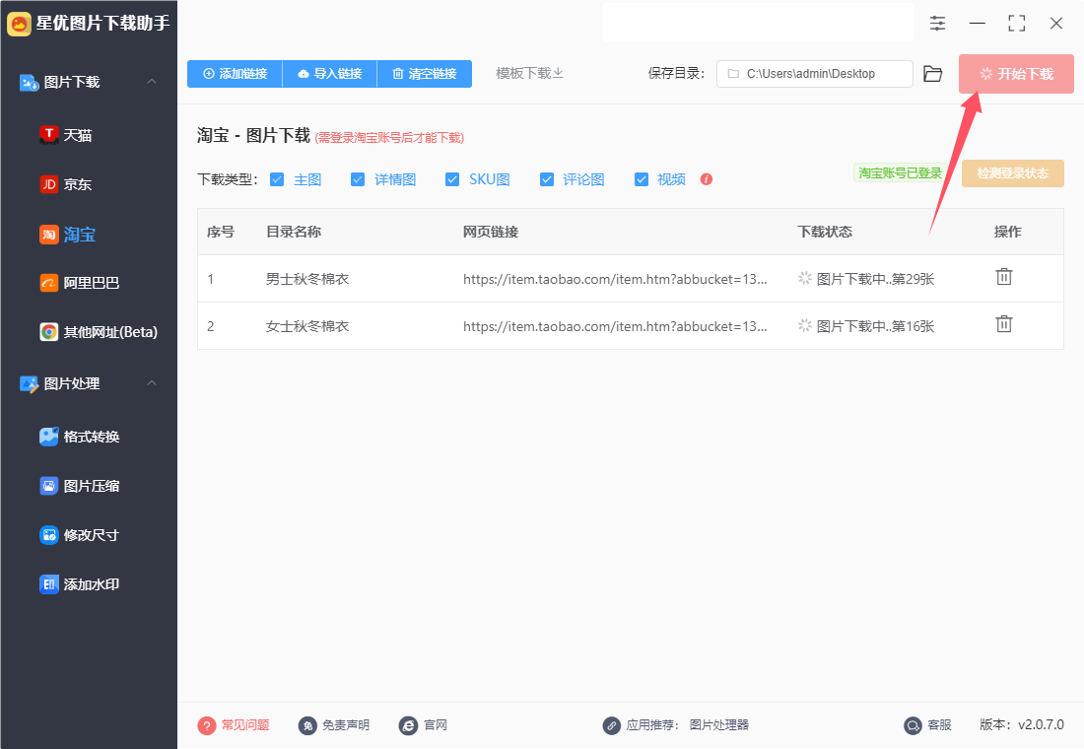Click the 免责声明 icon
Screen dimensions: 1084x749
coord(307,725)
